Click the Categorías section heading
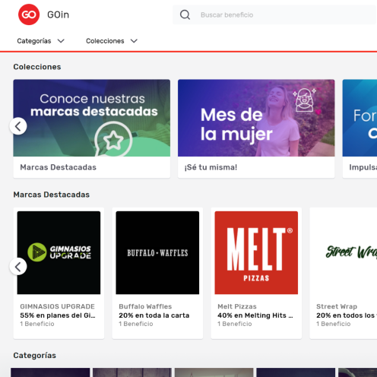The image size is (377, 377). 35,355
